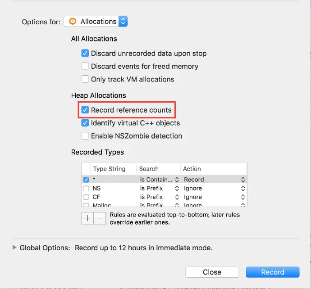
Task: Enable Discard events for freed memory
Action: click(x=85, y=66)
